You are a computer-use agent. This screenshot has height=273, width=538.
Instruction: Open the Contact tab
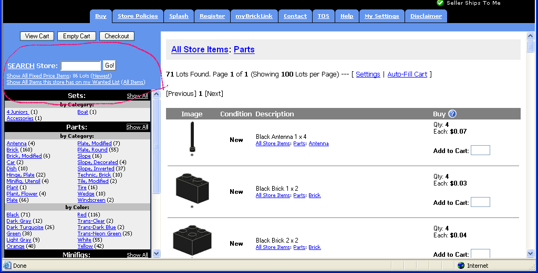(x=295, y=16)
